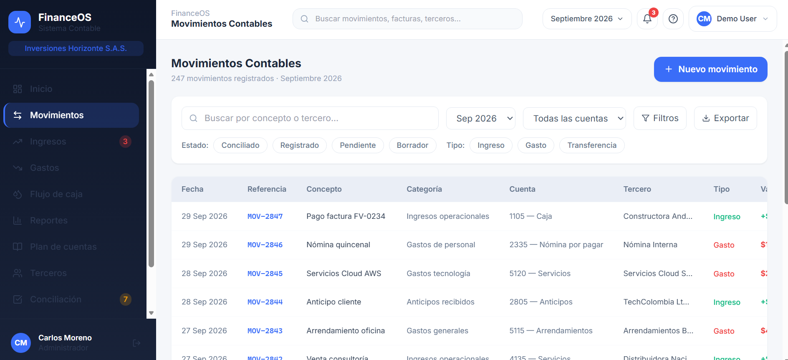Create a new movement with Nuevo movimiento
788x360 pixels.
pyautogui.click(x=710, y=69)
